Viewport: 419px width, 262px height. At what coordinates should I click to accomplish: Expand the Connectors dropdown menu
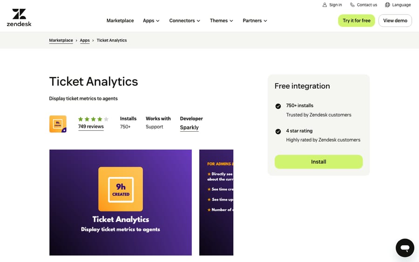[185, 20]
